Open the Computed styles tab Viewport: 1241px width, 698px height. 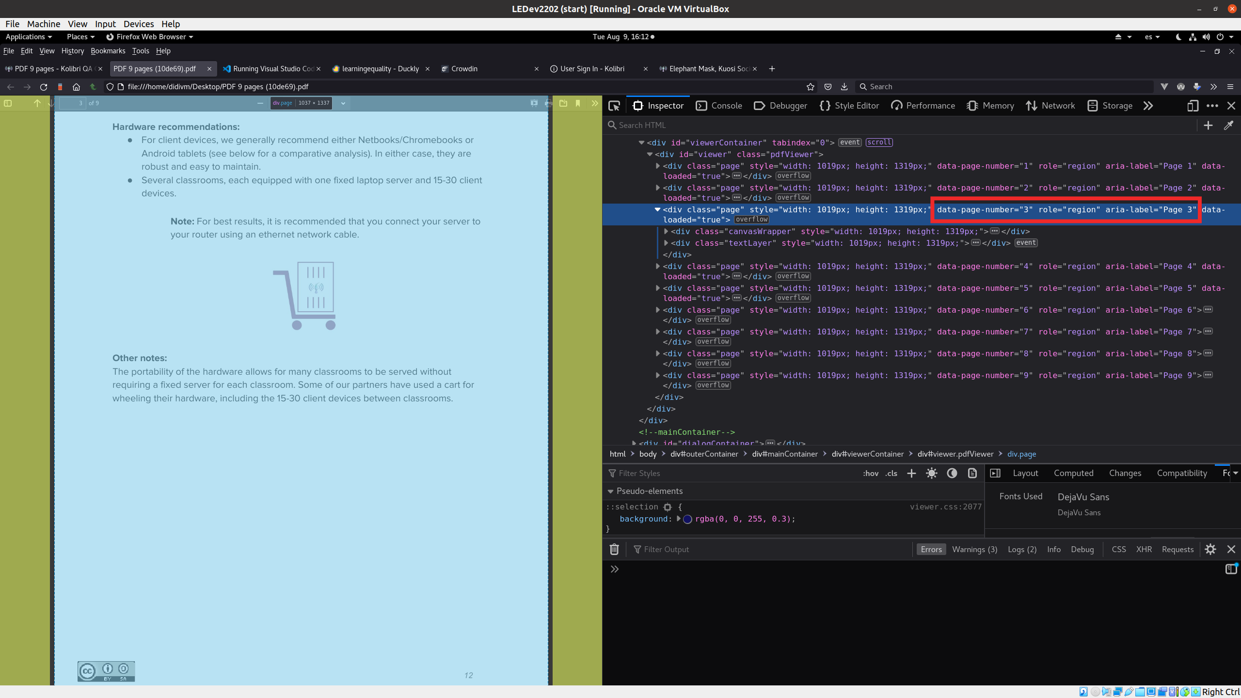(1073, 473)
